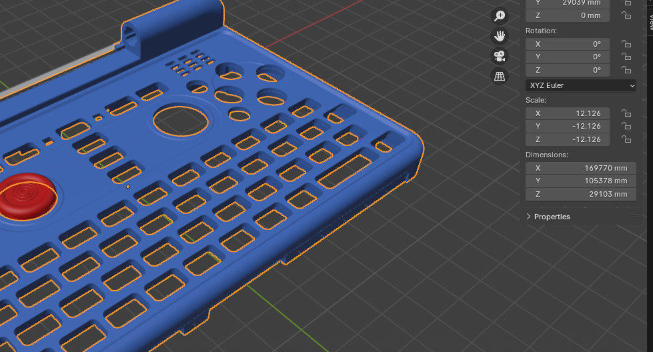The height and width of the screenshot is (352, 653).
Task: Click the Scale X field showing 12.126
Action: click(568, 113)
